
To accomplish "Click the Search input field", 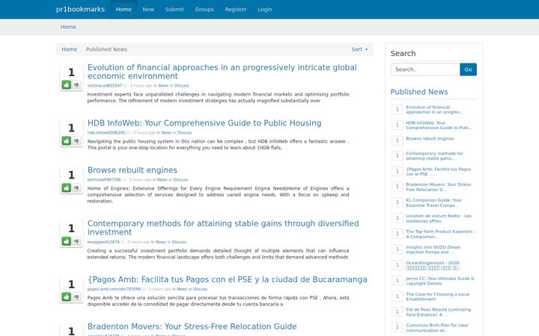I will pos(425,69).
